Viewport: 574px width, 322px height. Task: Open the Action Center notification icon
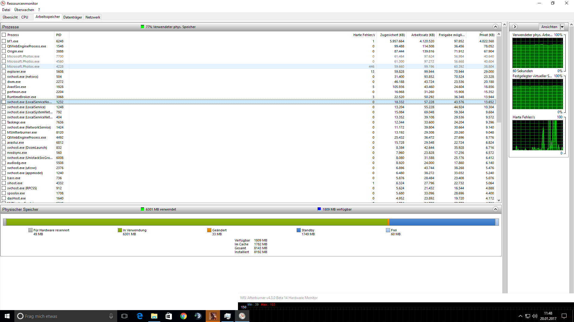(x=564, y=316)
